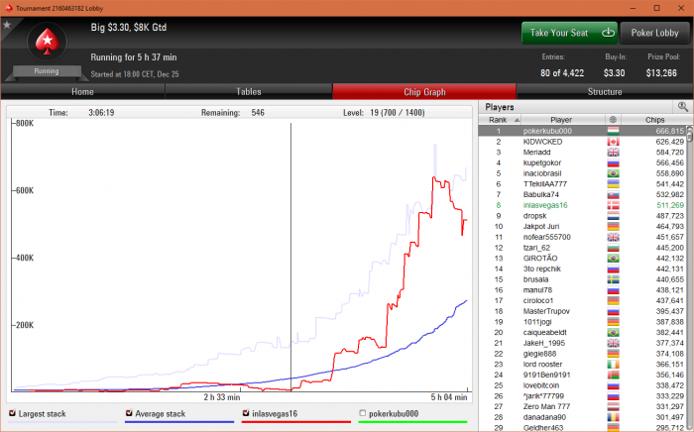Click the blue Average stack legend line

click(x=179, y=422)
